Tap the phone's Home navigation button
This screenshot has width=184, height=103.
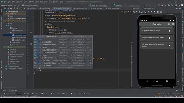coord(157,81)
